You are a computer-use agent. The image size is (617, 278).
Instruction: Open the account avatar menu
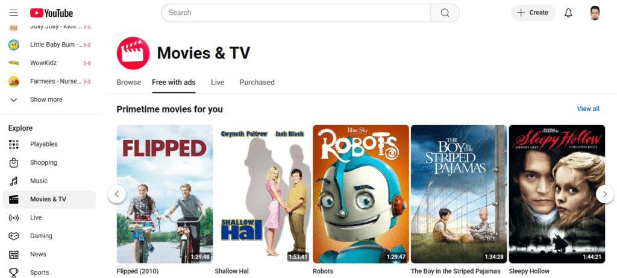tap(595, 13)
